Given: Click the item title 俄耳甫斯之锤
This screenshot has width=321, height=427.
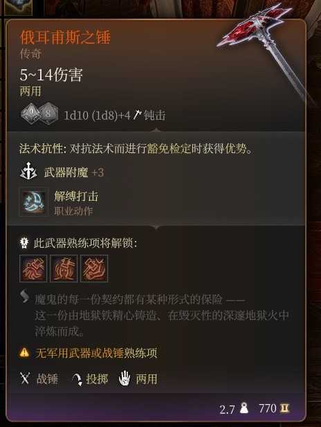Looking at the screenshot, I should click(x=65, y=37).
